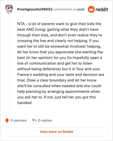Screen dimensions: 113x141
Task: Click the "commented on" text in header
Action: [x=65, y=9]
